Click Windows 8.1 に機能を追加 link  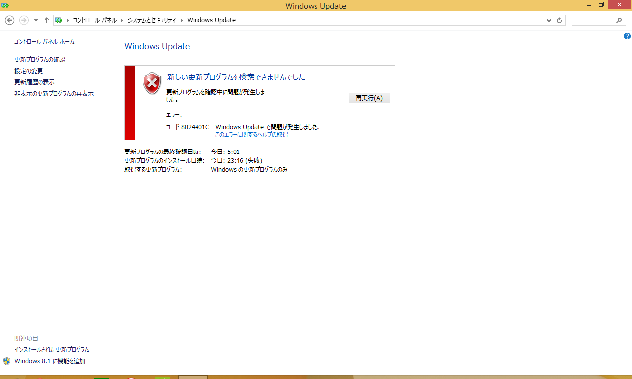point(50,361)
